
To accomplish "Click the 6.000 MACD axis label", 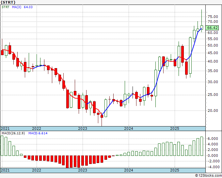I will point(213,139).
